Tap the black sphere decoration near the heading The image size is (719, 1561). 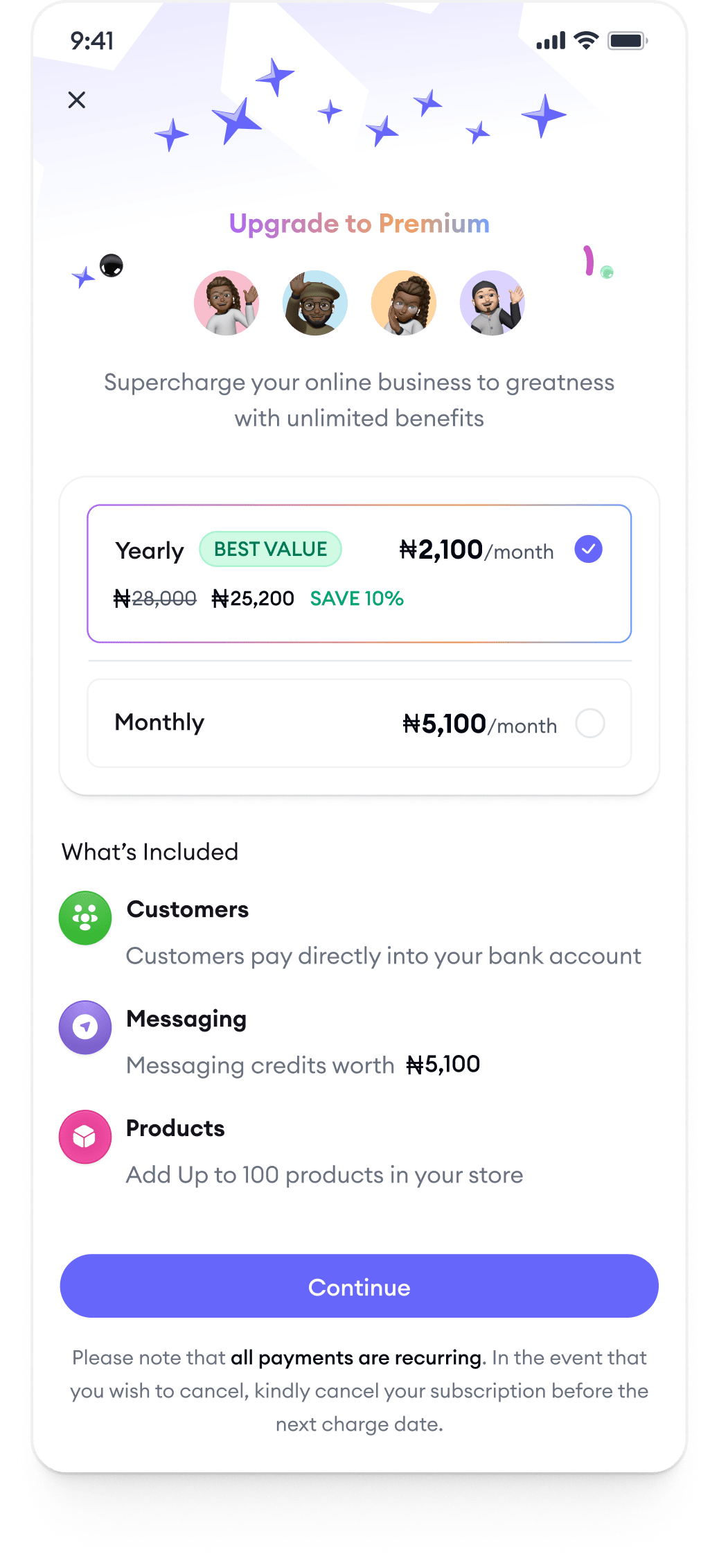click(112, 265)
